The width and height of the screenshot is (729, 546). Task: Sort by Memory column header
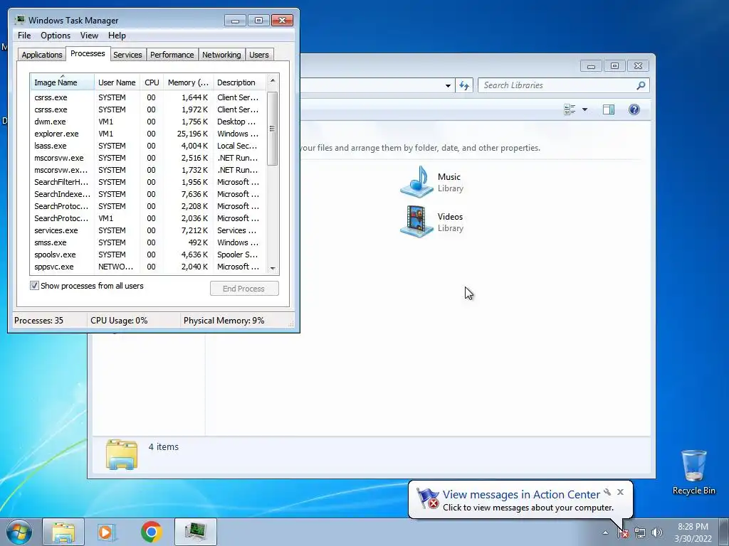point(188,82)
